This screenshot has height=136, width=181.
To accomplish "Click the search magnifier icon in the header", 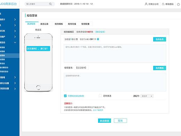I will 50,4.
